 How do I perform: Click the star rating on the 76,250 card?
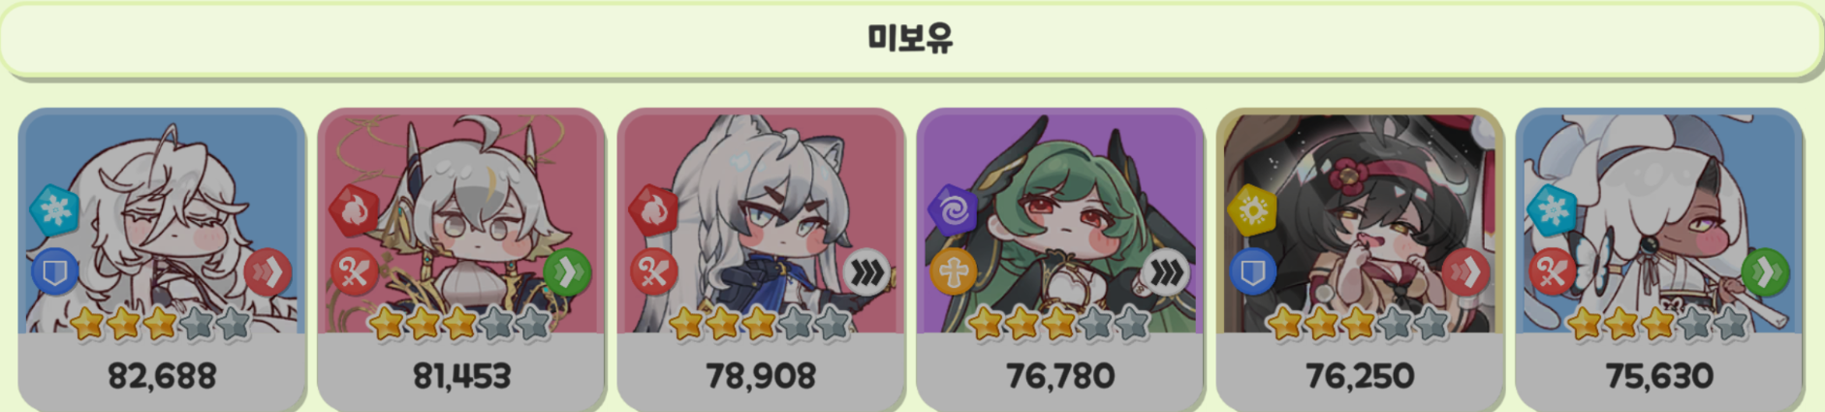click(1359, 324)
